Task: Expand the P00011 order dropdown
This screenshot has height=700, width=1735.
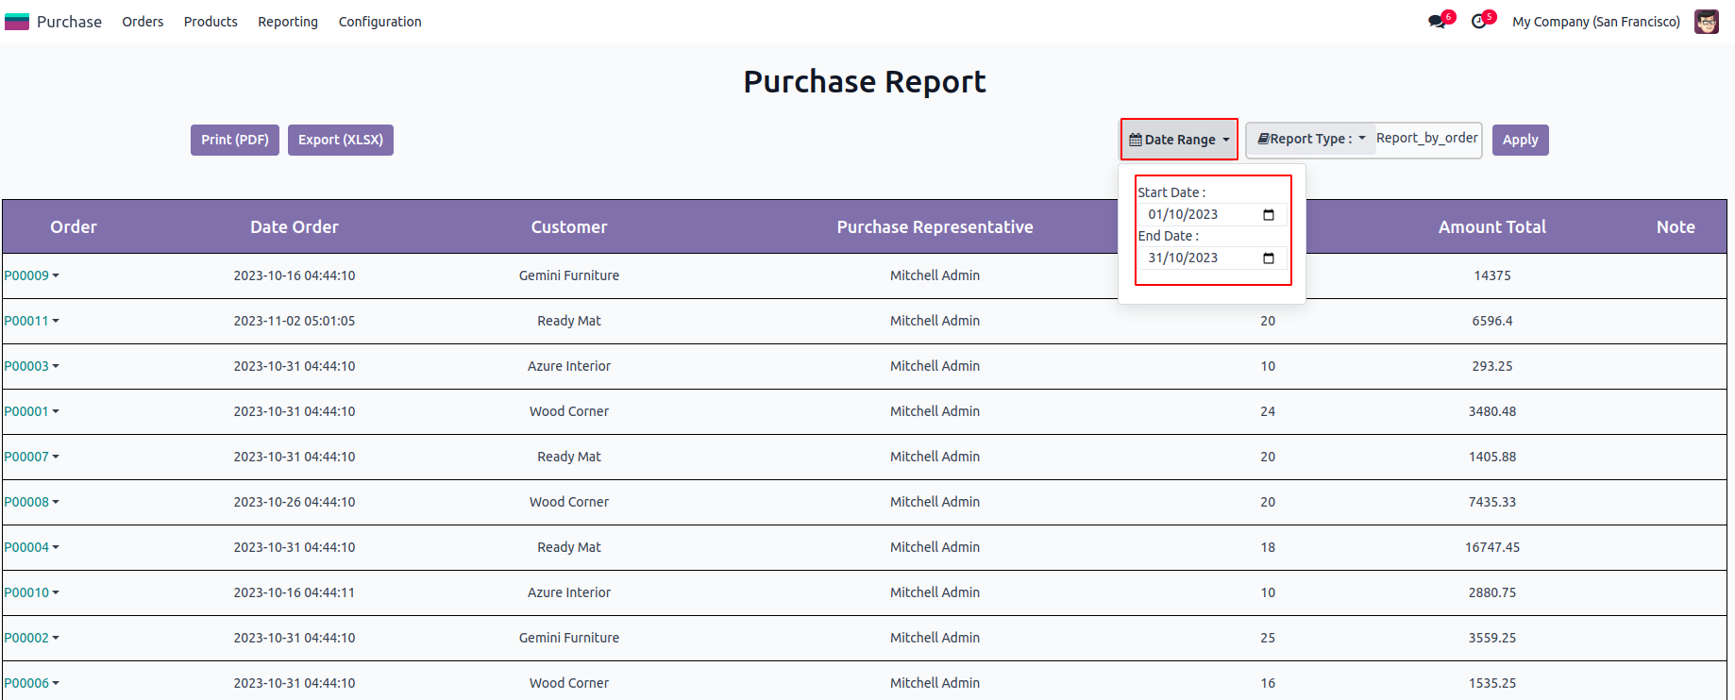Action: [x=56, y=321]
